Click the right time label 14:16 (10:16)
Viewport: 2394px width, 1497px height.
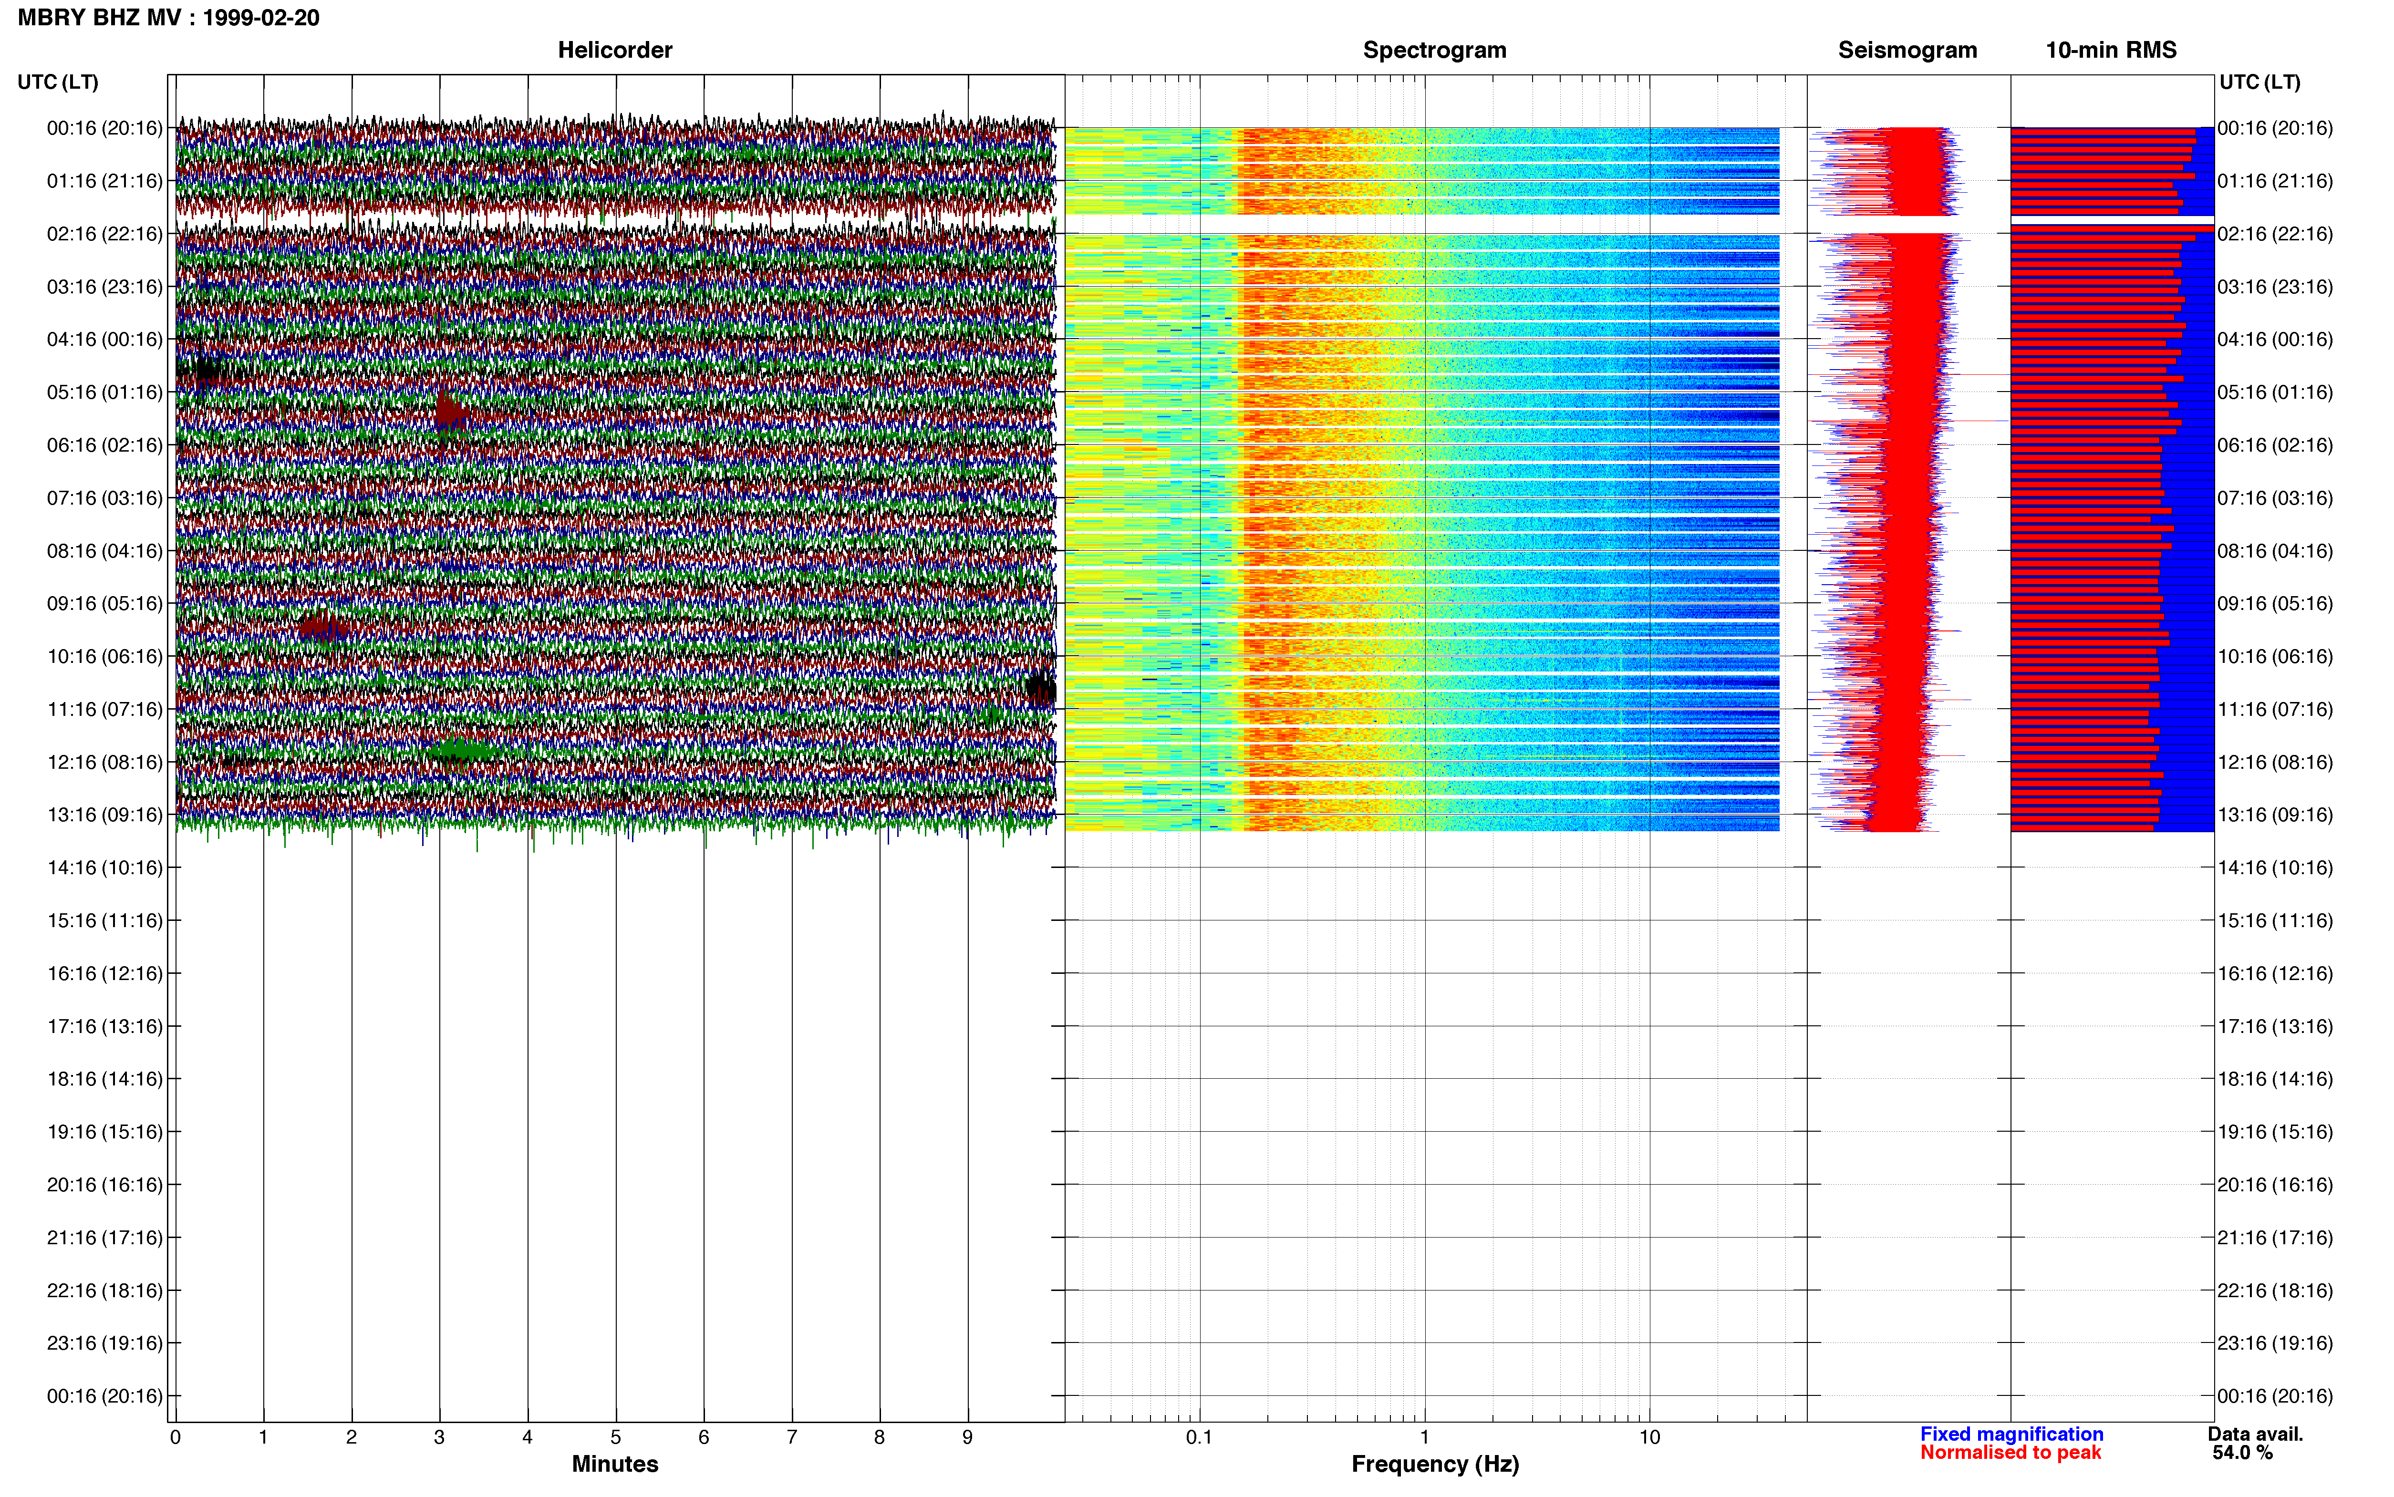tap(2275, 867)
